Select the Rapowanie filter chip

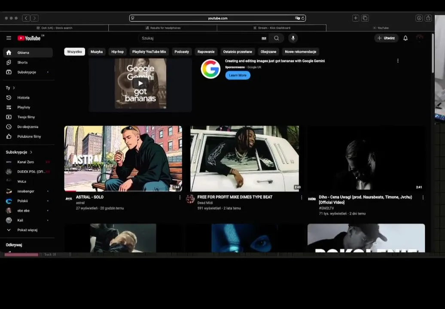206,52
